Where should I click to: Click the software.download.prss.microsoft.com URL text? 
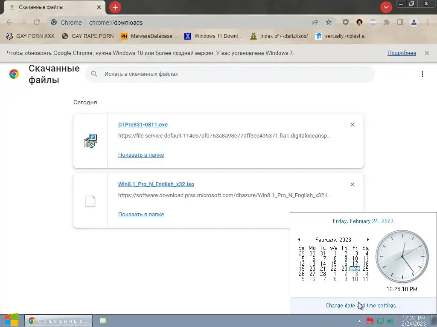[x=224, y=195]
